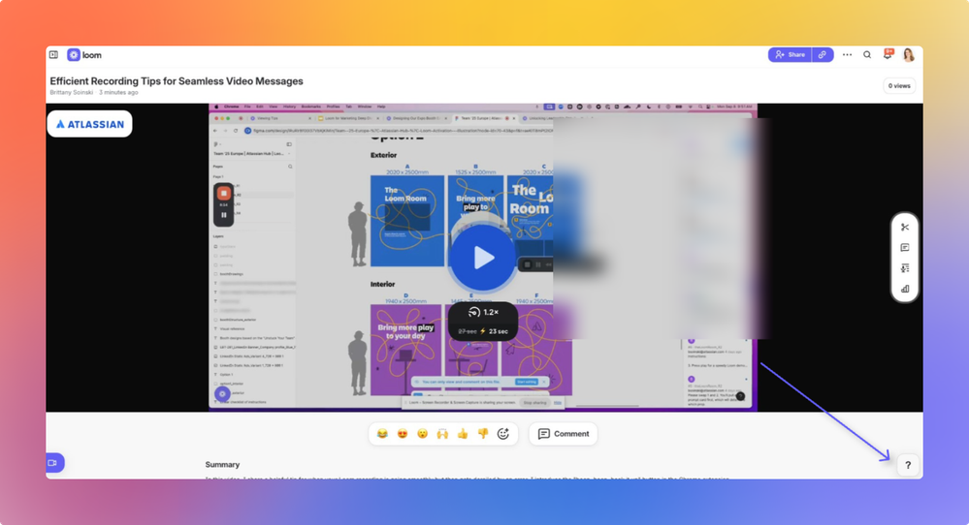This screenshot has height=525, width=969.
Task: React with the heart-eyes emoji
Action: coord(403,434)
